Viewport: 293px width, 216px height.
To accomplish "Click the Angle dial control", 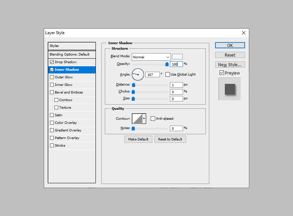I will click(x=138, y=74).
